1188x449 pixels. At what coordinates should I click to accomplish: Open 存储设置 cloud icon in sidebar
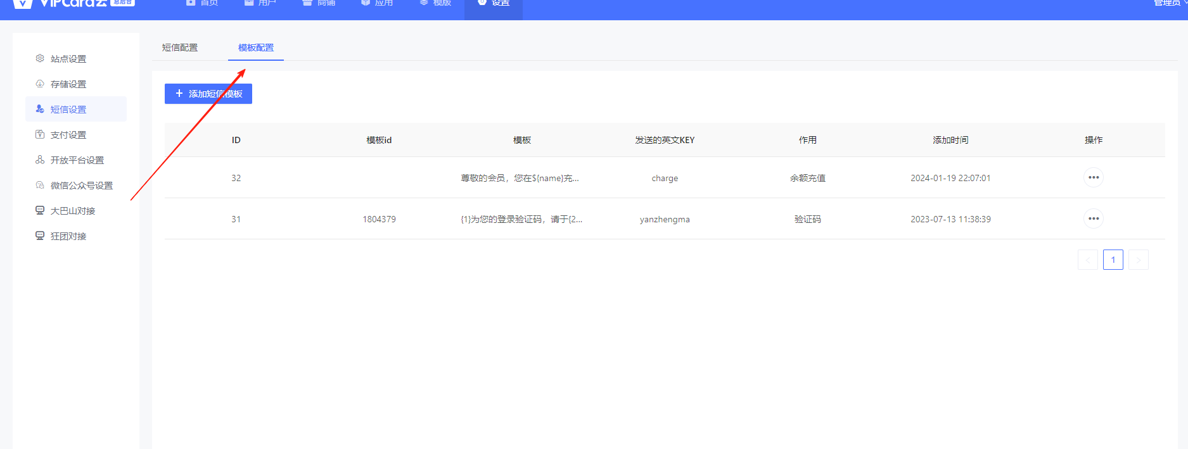pos(40,84)
